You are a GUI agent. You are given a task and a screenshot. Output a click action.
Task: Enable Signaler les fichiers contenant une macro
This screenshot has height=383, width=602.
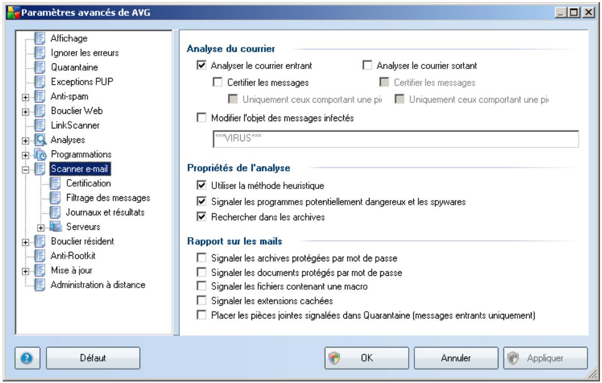pos(201,286)
